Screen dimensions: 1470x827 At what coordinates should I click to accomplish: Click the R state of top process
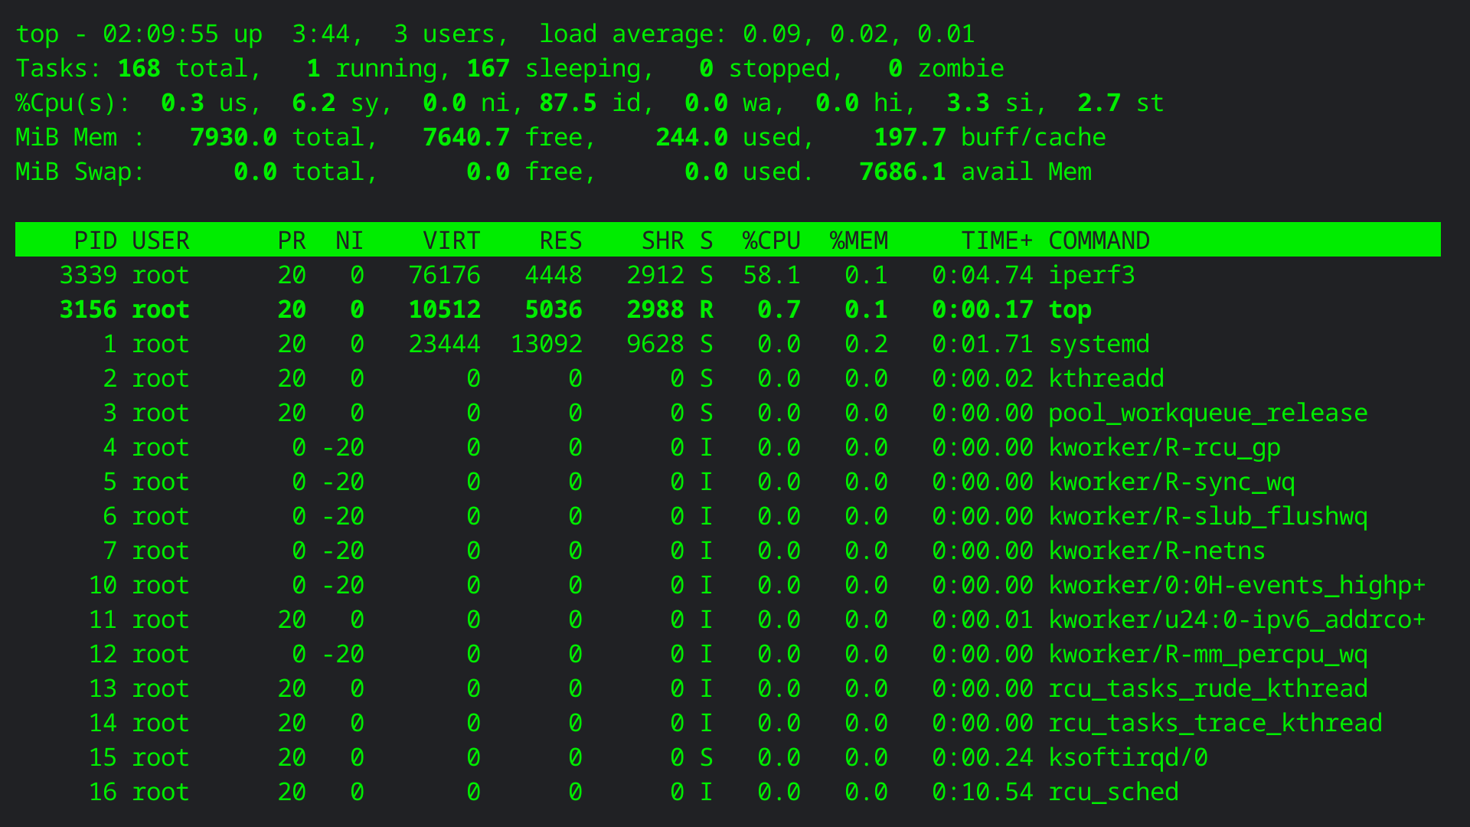[x=707, y=309]
